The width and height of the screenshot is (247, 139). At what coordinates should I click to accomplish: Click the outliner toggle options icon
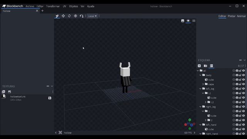(x=211, y=66)
